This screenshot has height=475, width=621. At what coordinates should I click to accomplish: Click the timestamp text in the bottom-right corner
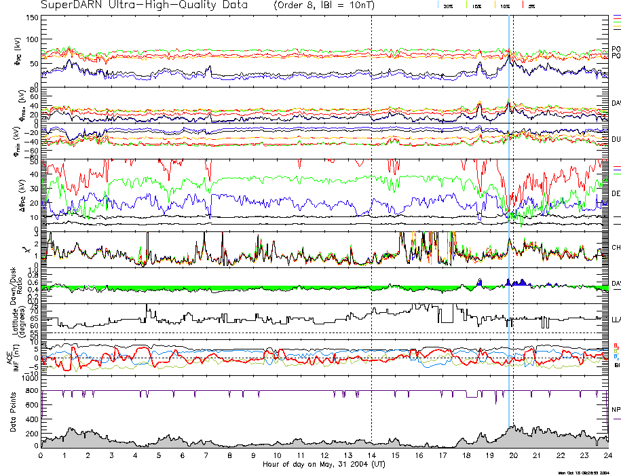[x=584, y=472]
